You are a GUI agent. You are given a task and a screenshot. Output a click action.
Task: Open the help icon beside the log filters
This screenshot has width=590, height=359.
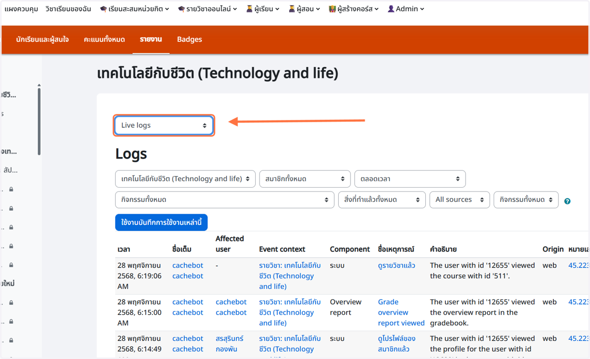pyautogui.click(x=567, y=201)
